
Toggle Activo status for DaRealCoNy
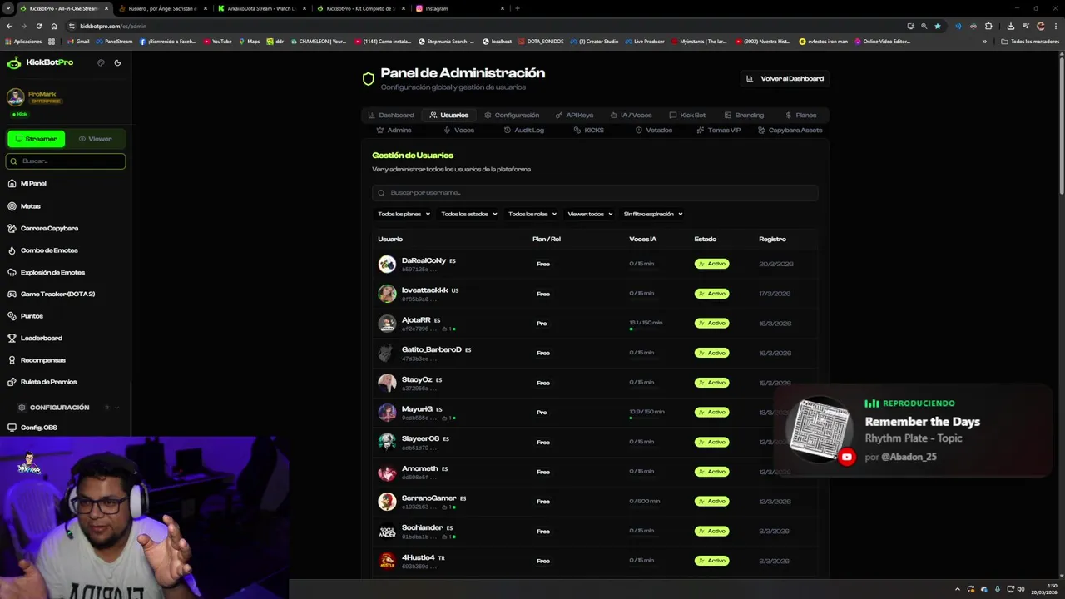pyautogui.click(x=712, y=264)
